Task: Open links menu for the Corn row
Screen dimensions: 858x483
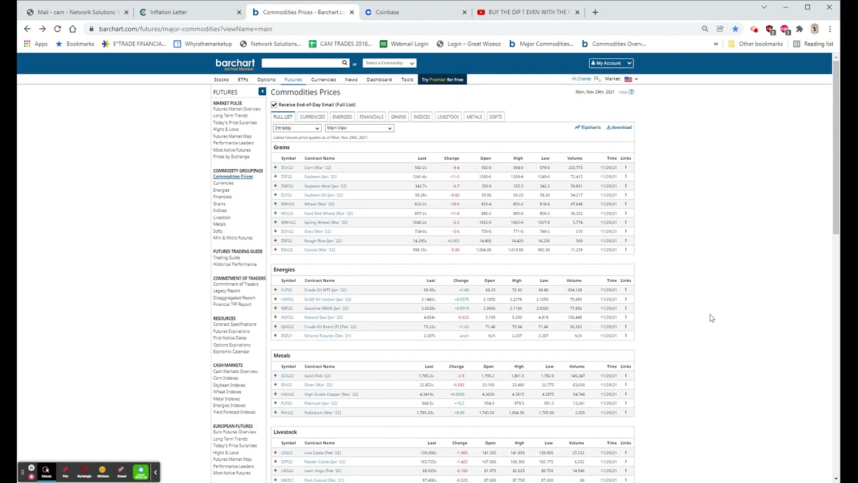Action: coord(625,168)
